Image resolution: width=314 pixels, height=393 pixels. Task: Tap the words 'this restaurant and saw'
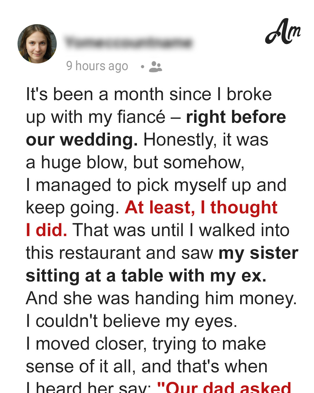pyautogui.click(x=119, y=253)
